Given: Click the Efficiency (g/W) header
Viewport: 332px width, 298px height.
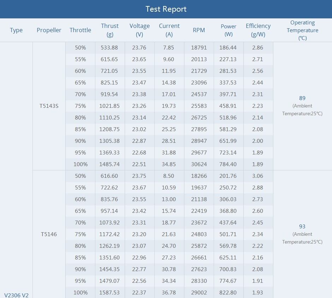Looking at the screenshot, I should tap(258, 30).
